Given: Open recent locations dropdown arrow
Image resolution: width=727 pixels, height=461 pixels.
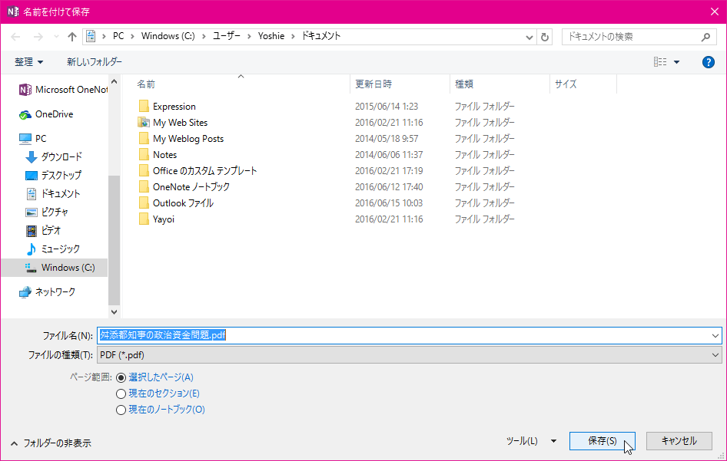Looking at the screenshot, I should tap(56, 37).
